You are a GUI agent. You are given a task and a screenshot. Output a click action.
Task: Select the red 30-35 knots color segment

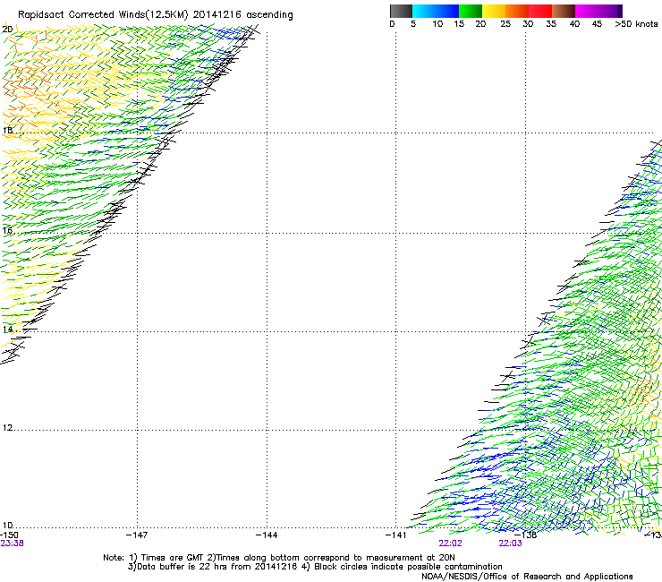point(540,11)
